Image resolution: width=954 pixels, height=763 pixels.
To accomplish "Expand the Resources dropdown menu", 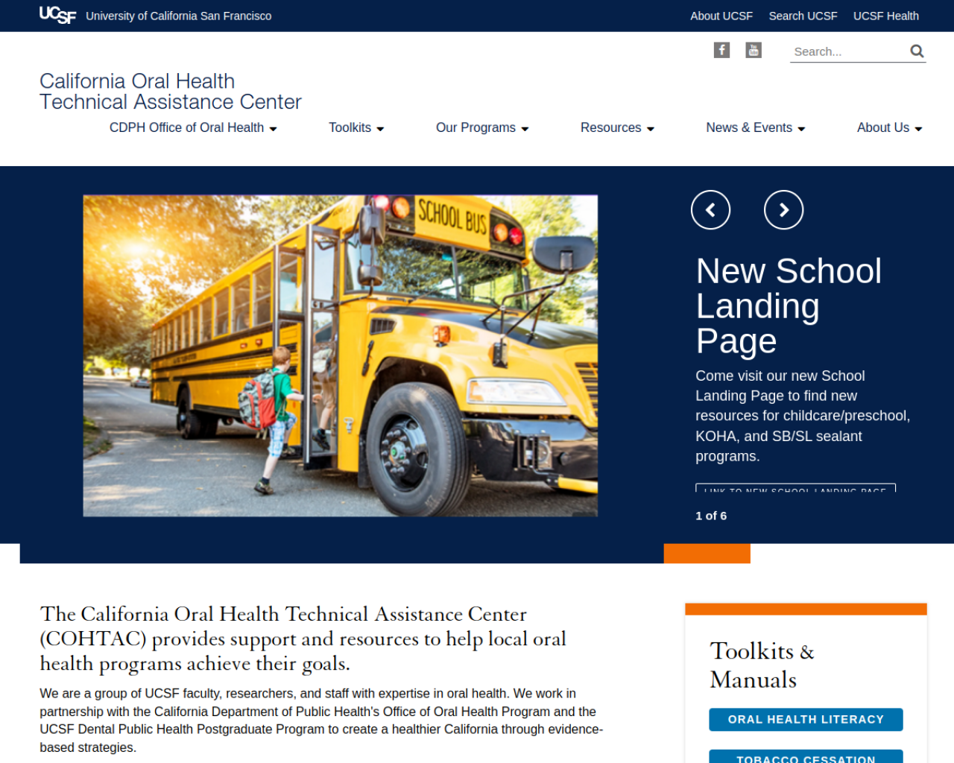I will [x=617, y=127].
